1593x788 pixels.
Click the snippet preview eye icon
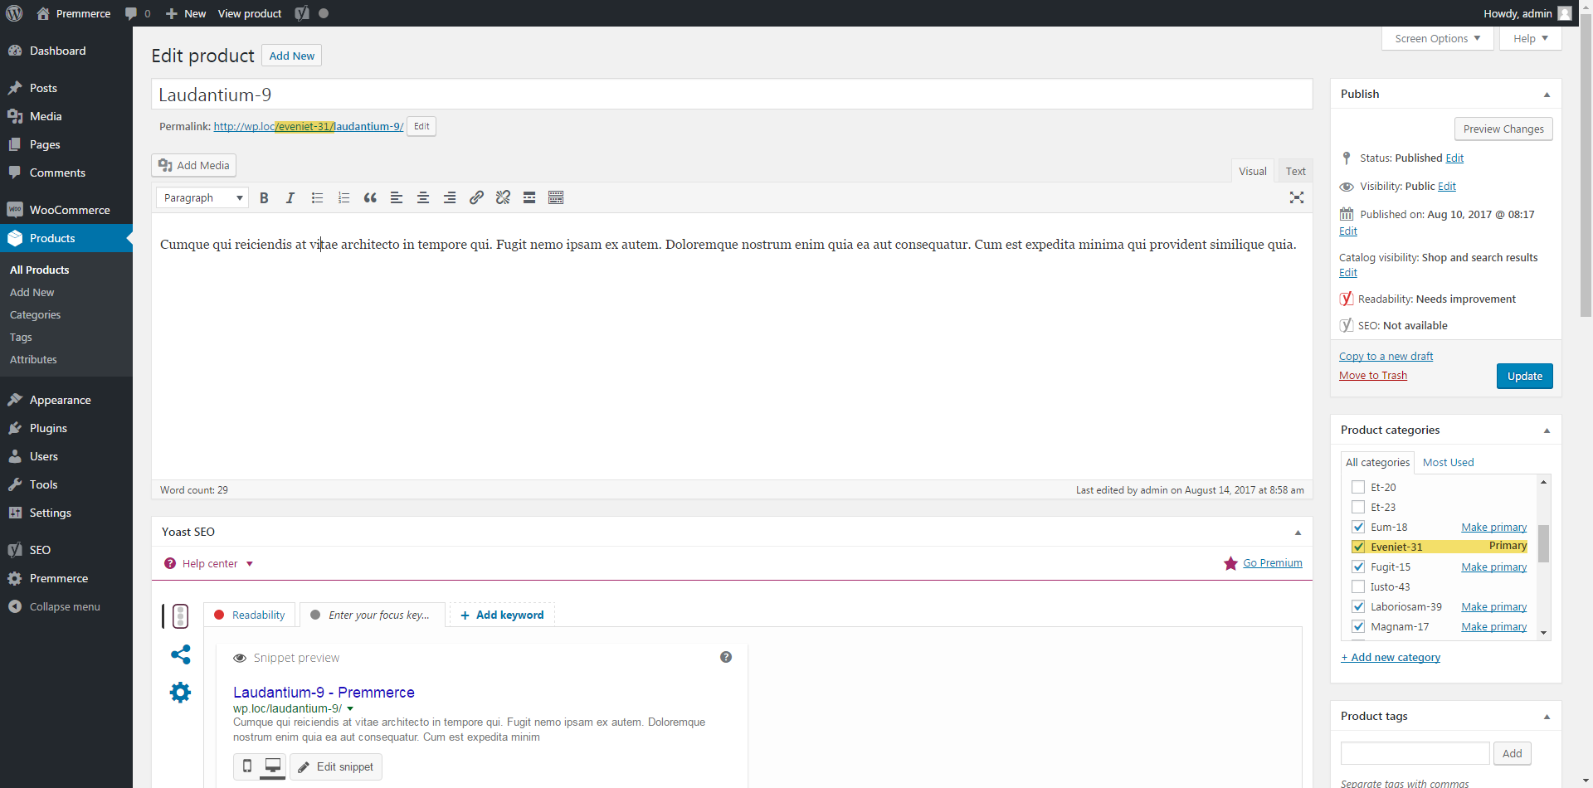coord(240,658)
